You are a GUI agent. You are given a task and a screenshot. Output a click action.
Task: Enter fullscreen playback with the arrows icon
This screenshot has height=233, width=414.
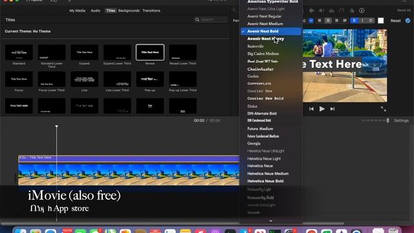click(x=384, y=109)
